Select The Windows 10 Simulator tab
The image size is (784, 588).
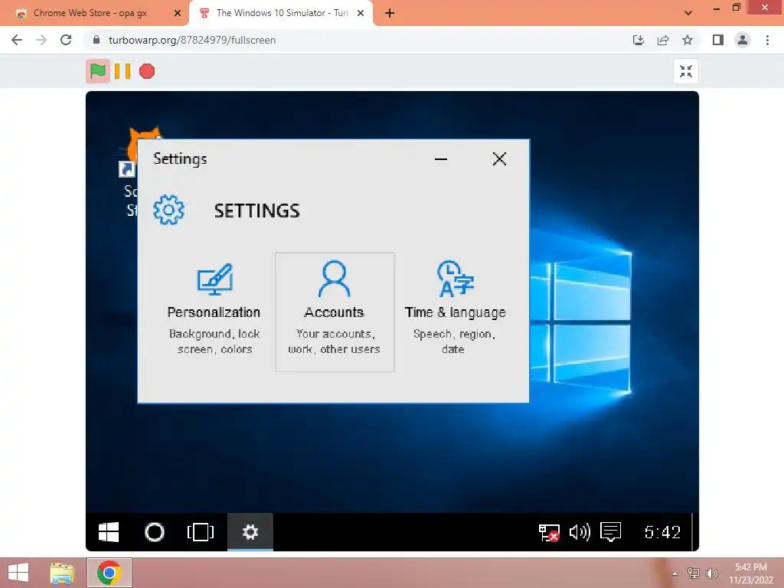281,13
